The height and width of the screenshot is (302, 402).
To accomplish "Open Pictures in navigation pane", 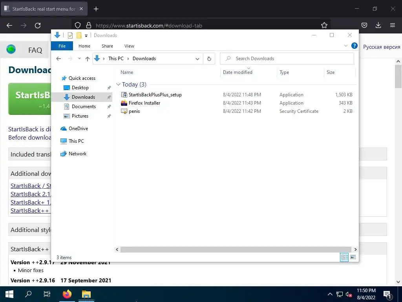I will (80, 116).
